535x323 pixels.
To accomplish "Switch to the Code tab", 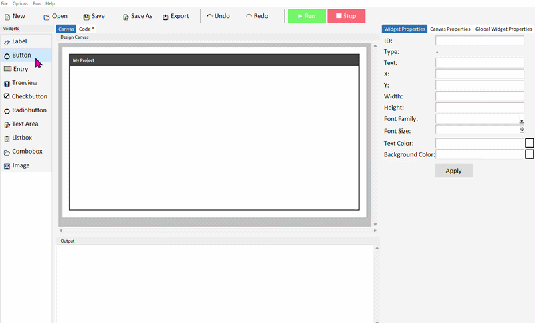I will [x=86, y=29].
